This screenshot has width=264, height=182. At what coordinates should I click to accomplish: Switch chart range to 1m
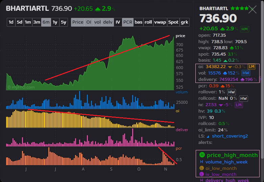click(x=28, y=22)
